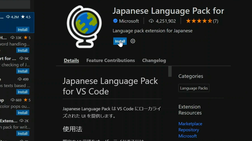Select the 'pack for writ...' extension description
Viewport: 252px width, 141px height.
(x=15, y=127)
